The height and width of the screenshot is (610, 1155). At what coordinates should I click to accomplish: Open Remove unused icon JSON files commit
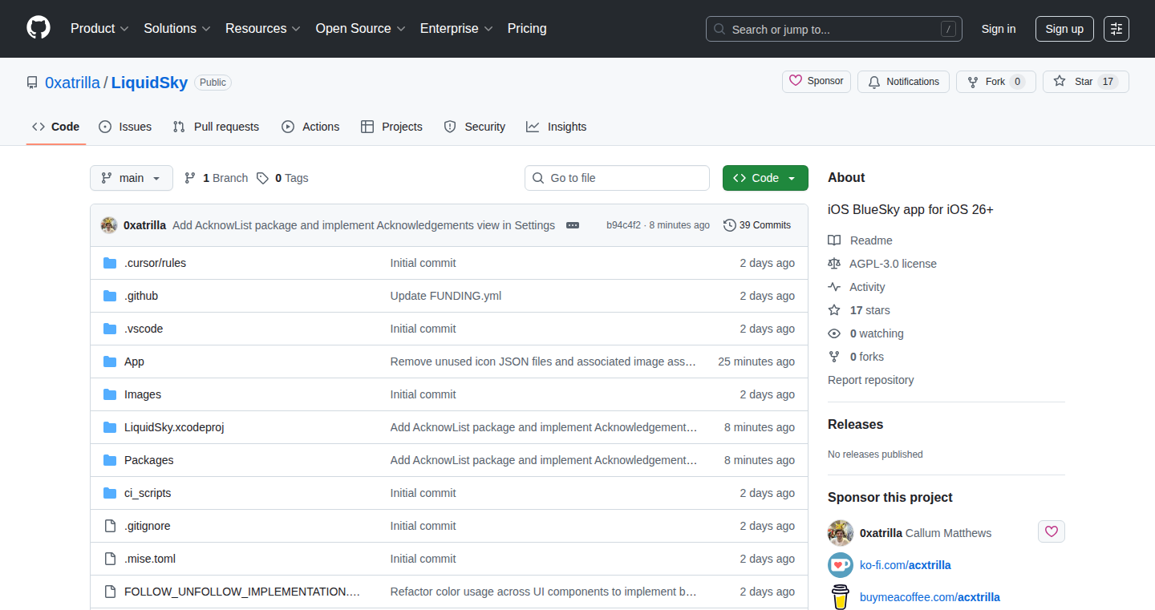tap(543, 362)
